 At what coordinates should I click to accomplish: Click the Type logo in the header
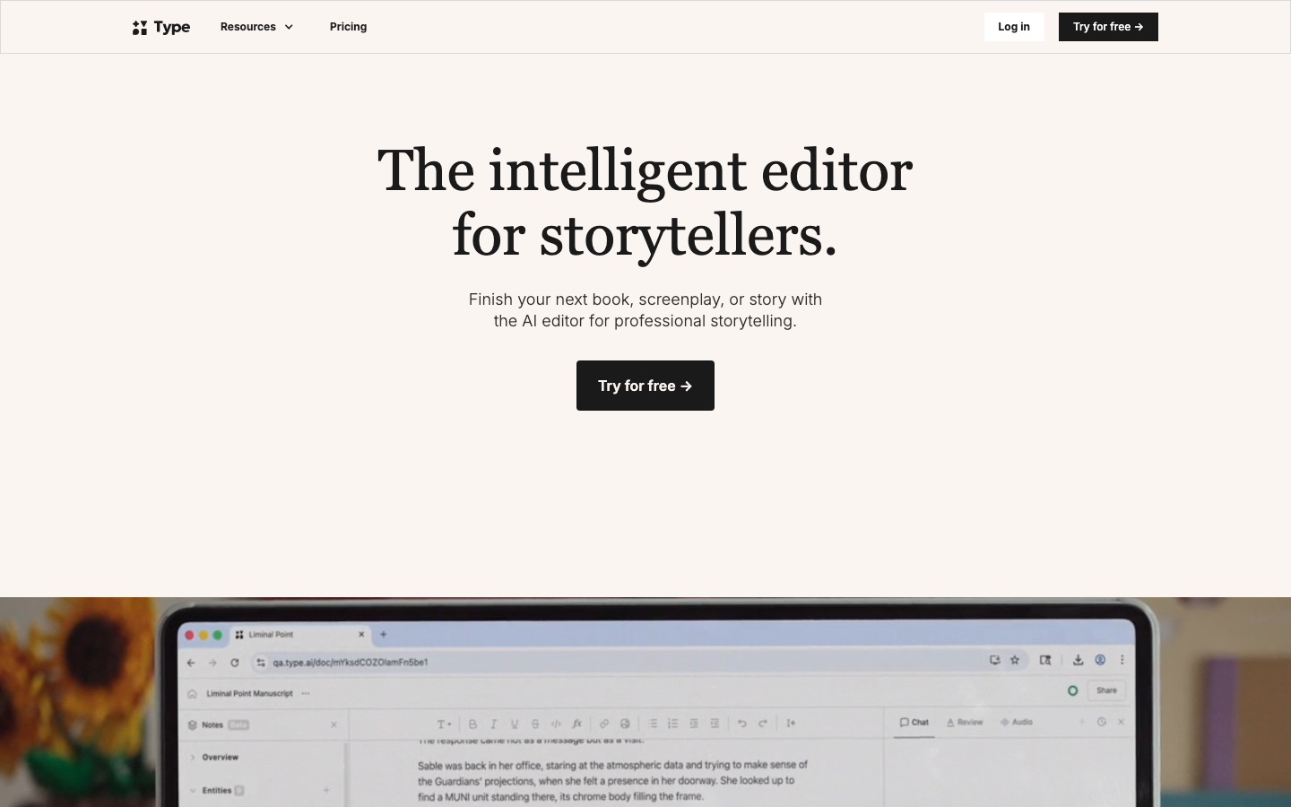161,27
